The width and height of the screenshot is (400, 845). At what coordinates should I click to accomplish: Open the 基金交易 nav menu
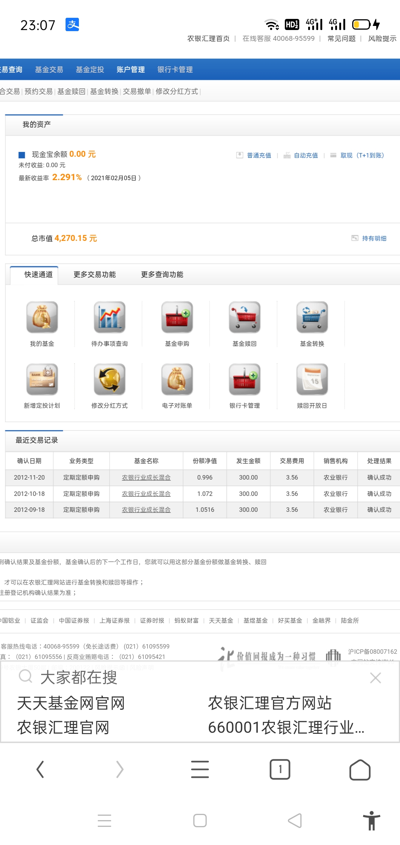click(49, 70)
